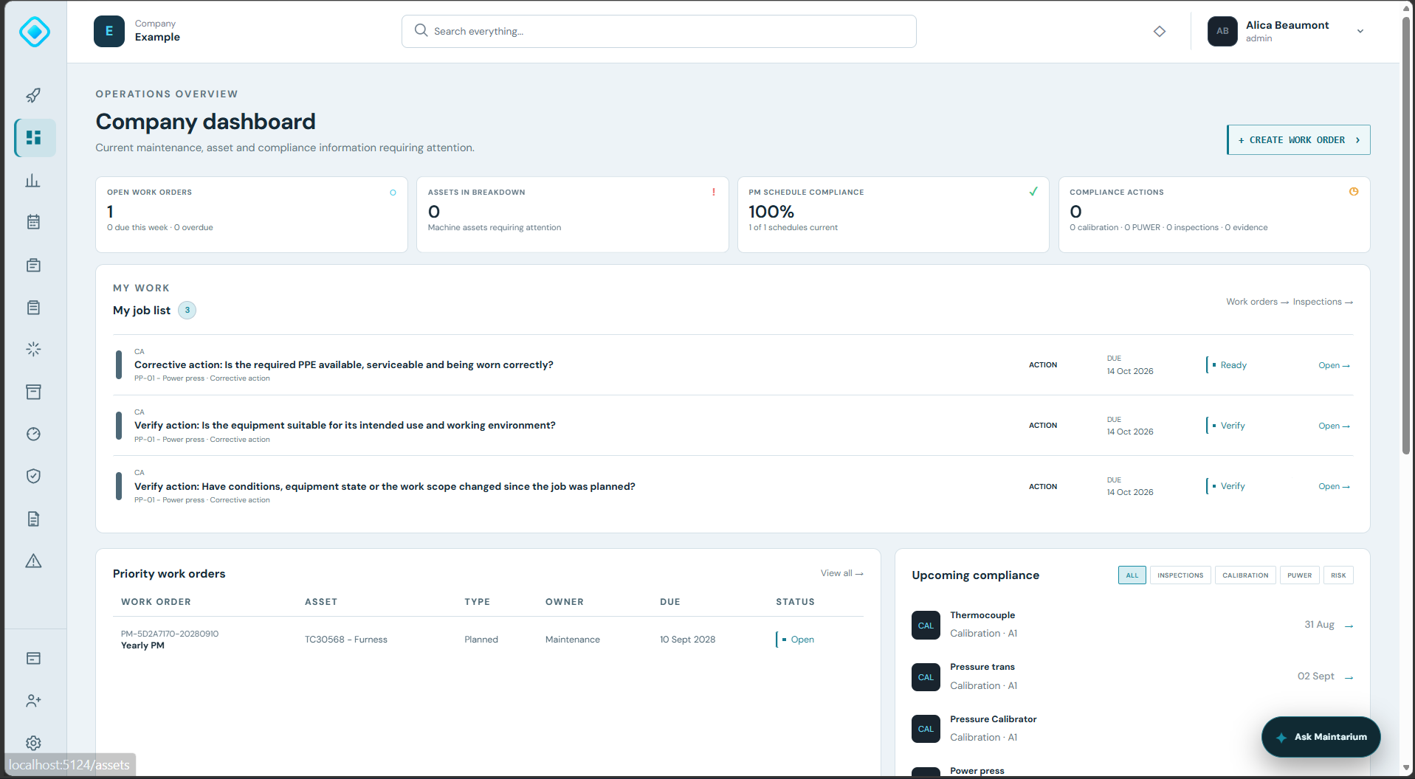Select the INSPECTIONS compliance filter tab
The image size is (1415, 779).
[x=1180, y=575]
